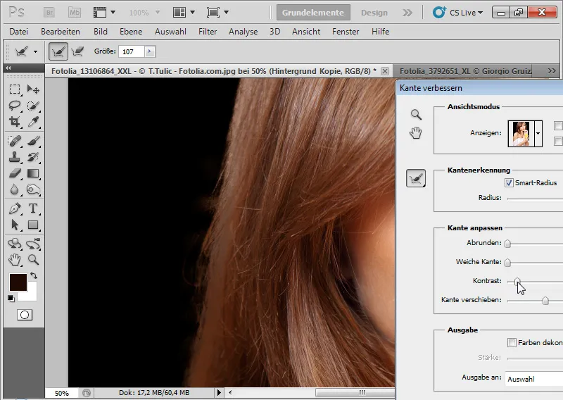
Task: Select the 3D Camera Rotate tool
Action: [33, 243]
